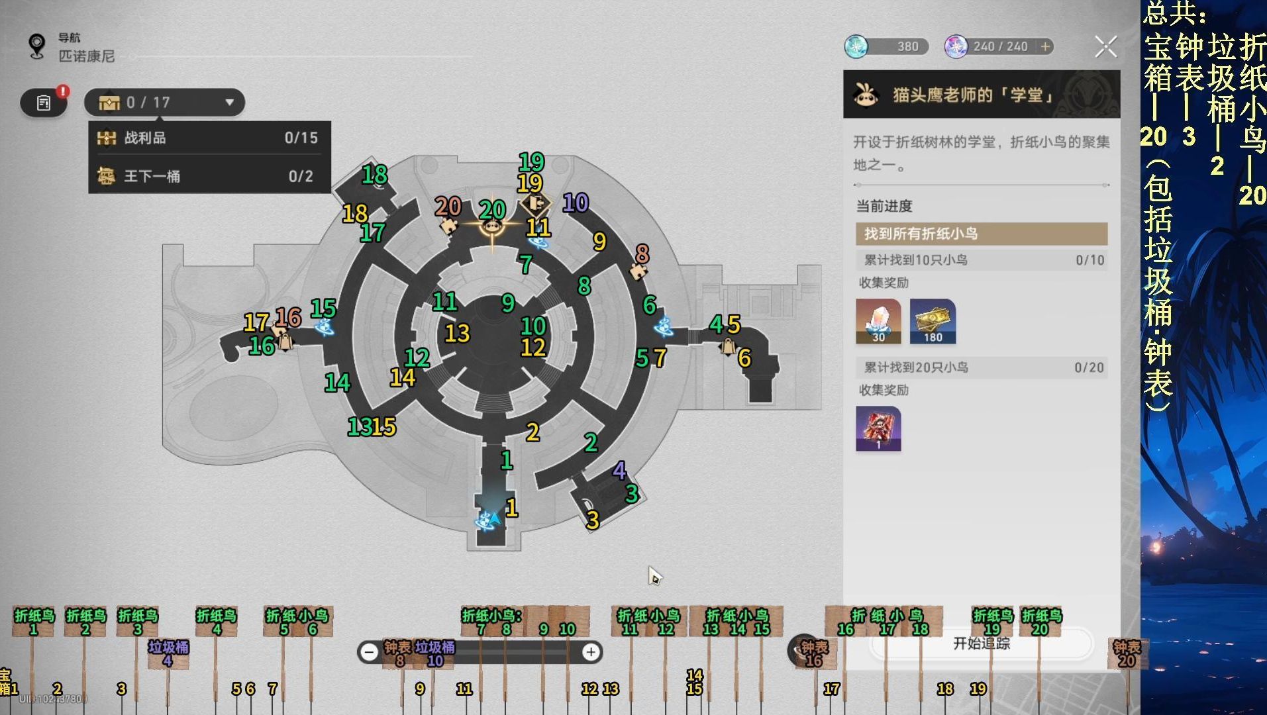
Task: Click the 累计找到10只小鸟 milestone row
Action: (x=982, y=260)
